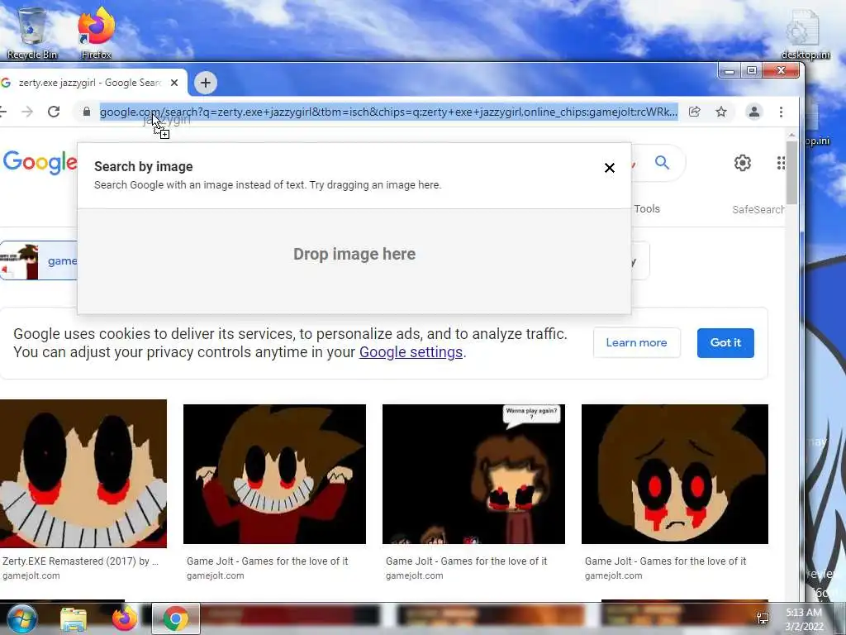
Task: Maximize the Chrome window
Action: pyautogui.click(x=751, y=71)
